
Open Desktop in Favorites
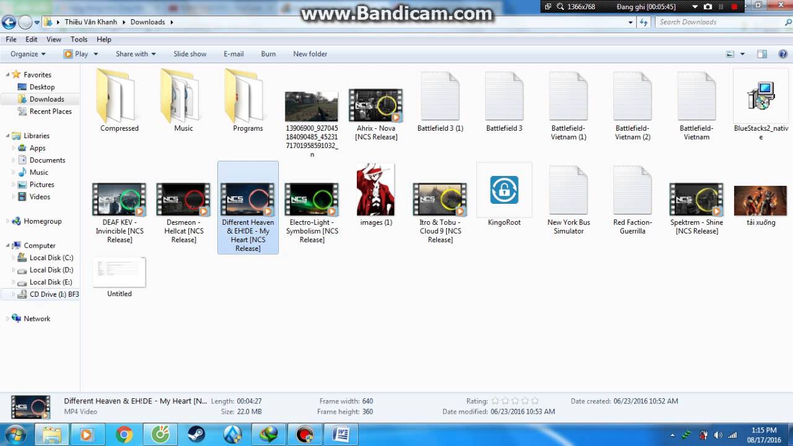42,87
